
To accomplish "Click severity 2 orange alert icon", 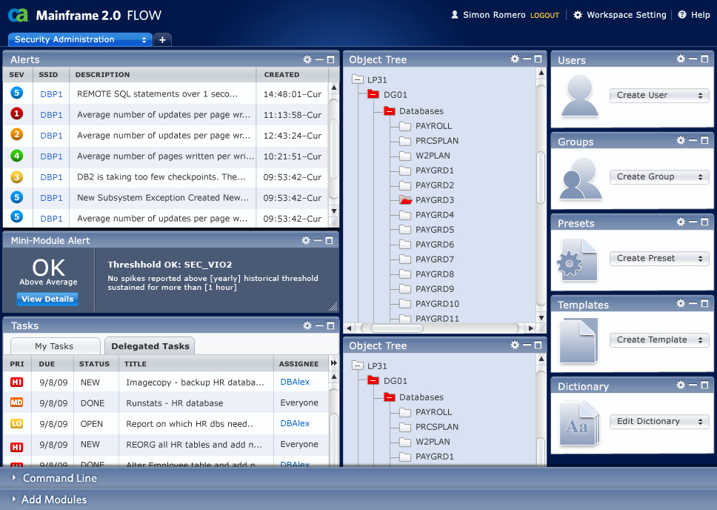I will 17,134.
